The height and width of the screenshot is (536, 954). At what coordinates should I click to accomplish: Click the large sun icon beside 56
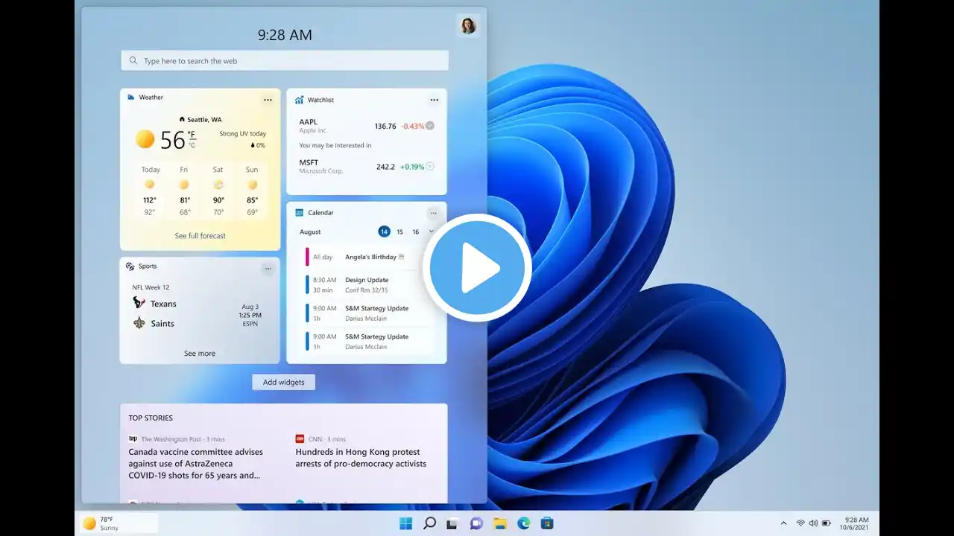145,139
